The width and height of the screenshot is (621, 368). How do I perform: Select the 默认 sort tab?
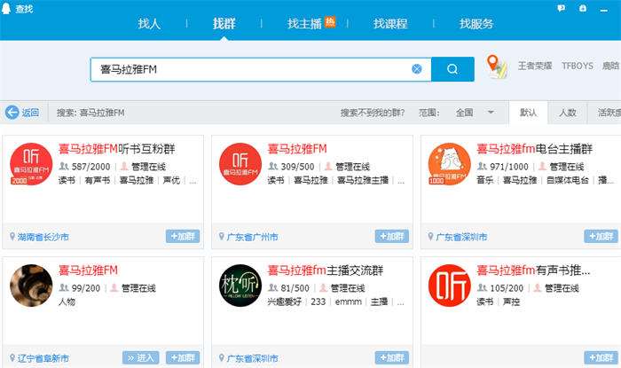[528, 113]
